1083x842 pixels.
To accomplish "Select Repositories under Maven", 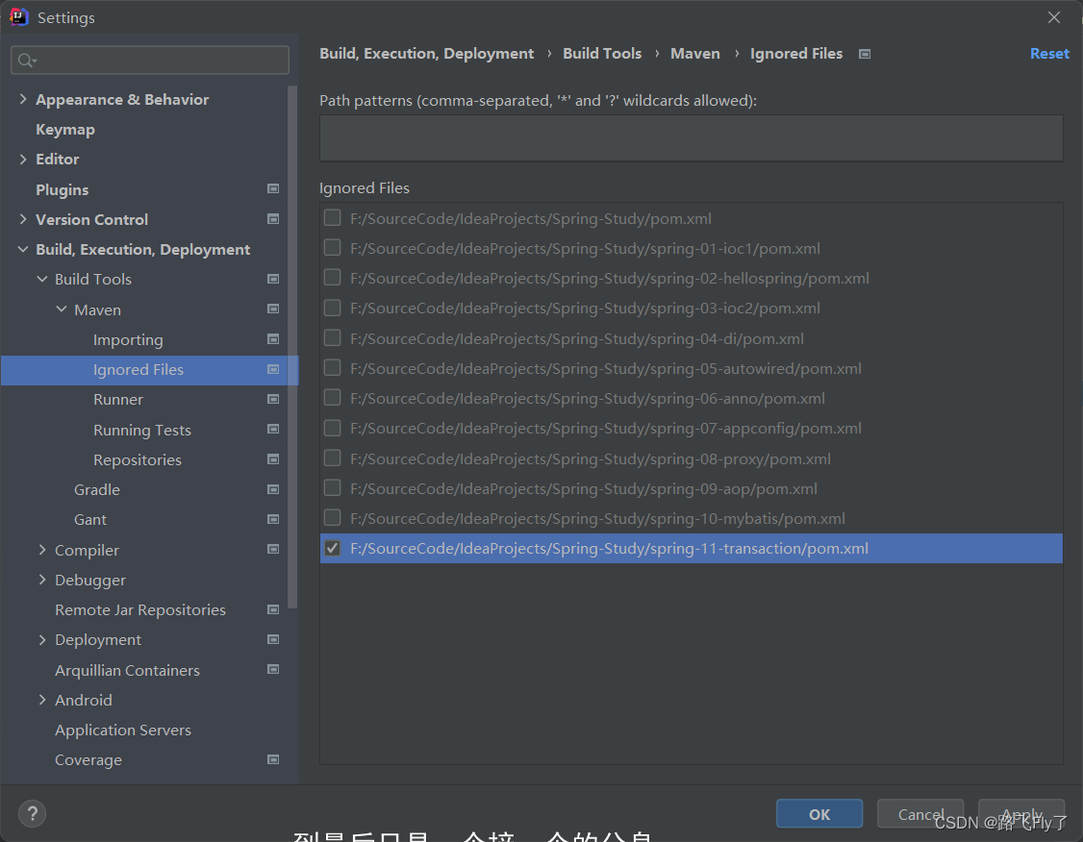I will click(138, 459).
